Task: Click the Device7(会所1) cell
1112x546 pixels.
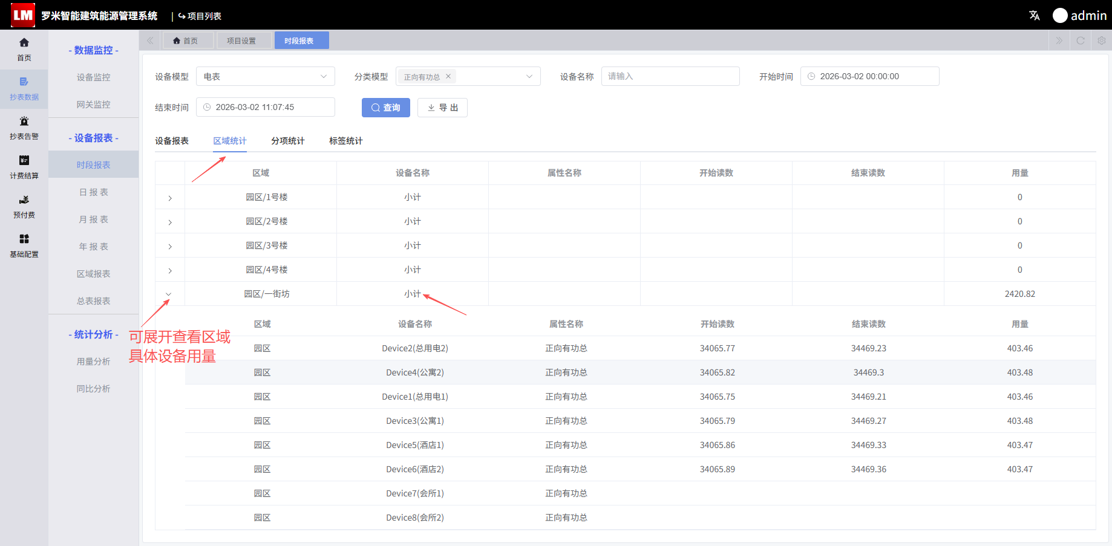Action: click(415, 493)
